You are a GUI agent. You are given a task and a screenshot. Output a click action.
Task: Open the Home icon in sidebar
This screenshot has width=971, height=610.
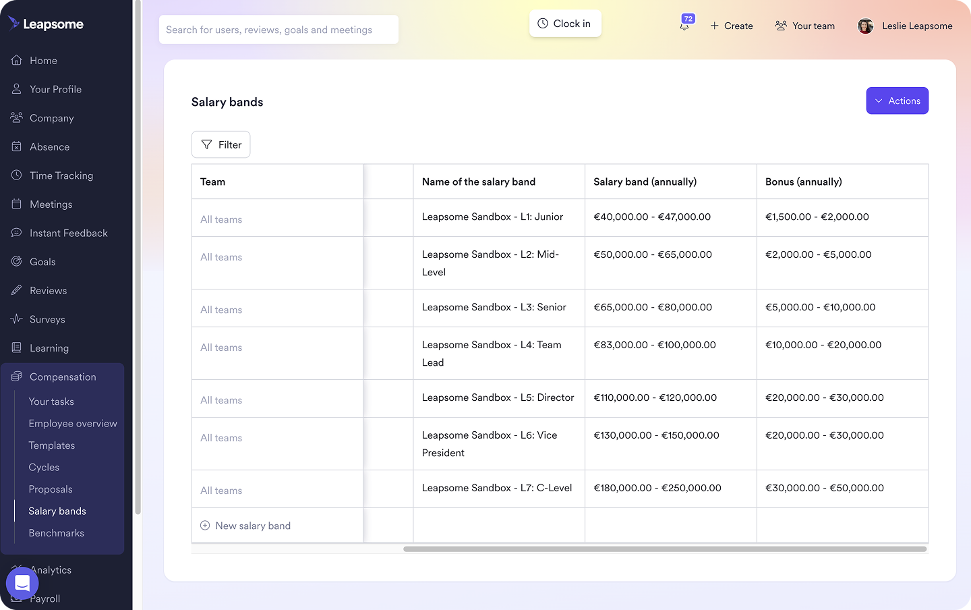tap(16, 60)
